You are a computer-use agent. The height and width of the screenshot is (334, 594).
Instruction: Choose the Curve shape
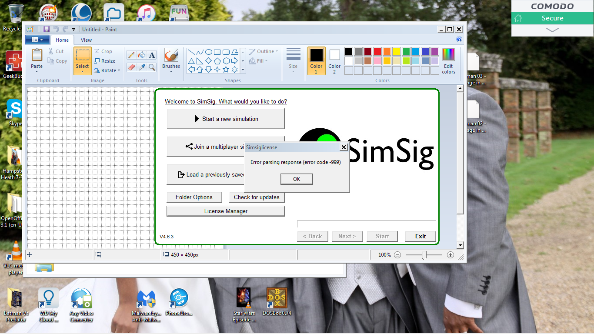point(200,52)
